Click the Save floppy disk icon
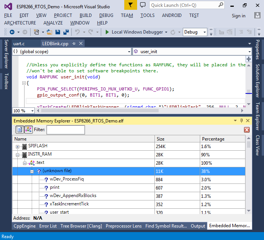Screen dimensions: 264x240 (58, 32)
